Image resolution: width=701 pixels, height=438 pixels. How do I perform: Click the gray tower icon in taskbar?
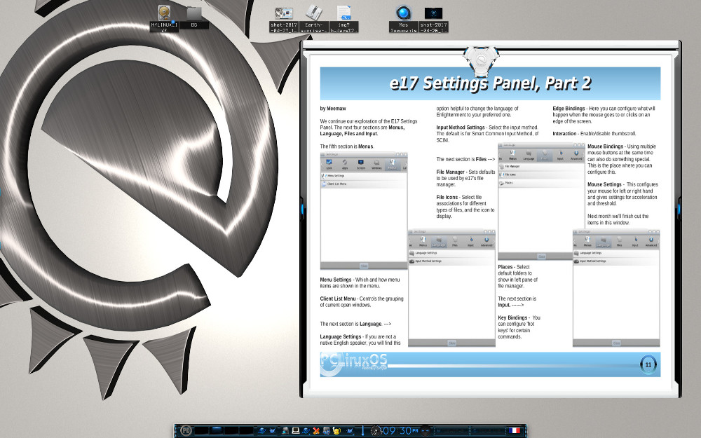tap(285, 430)
